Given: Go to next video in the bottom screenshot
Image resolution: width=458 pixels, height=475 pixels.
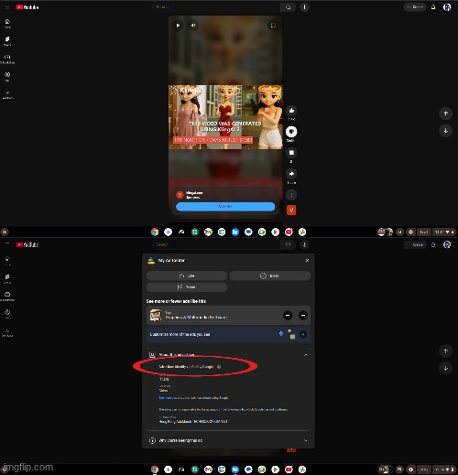Looking at the screenshot, I should (445, 368).
